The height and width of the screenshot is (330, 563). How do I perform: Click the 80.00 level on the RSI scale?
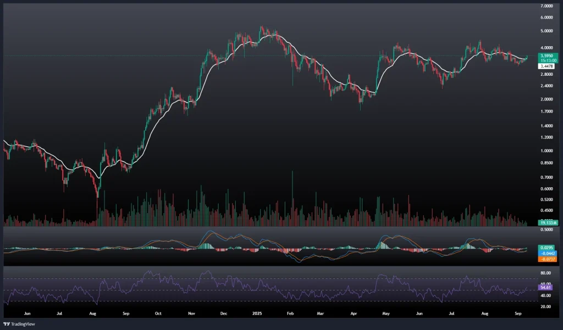(x=547, y=272)
